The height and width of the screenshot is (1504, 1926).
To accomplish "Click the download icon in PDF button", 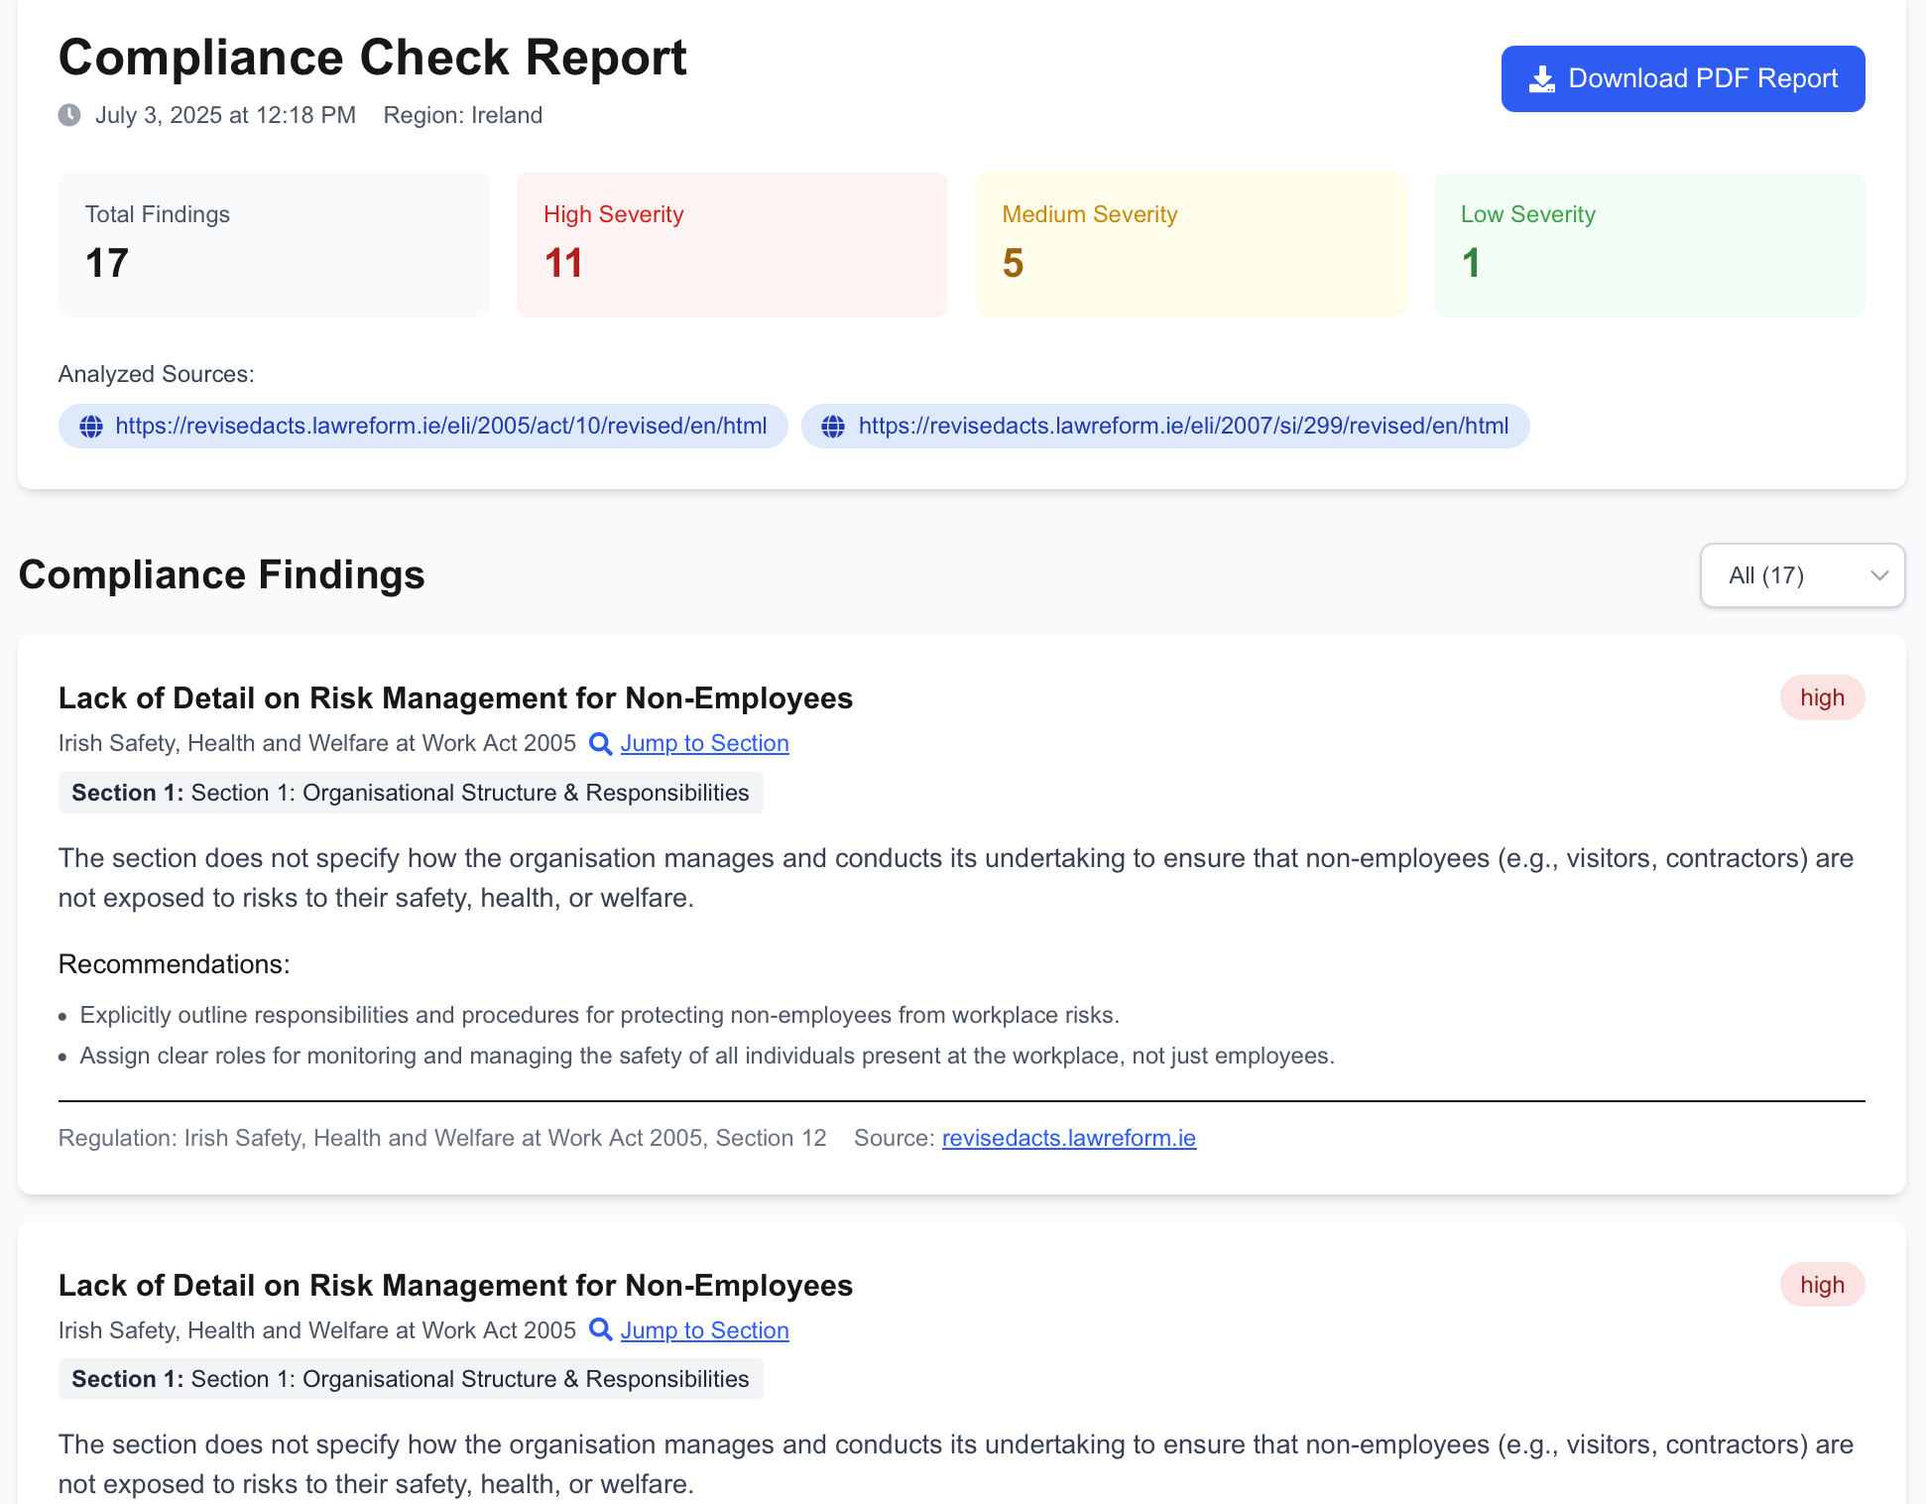I will pyautogui.click(x=1541, y=79).
